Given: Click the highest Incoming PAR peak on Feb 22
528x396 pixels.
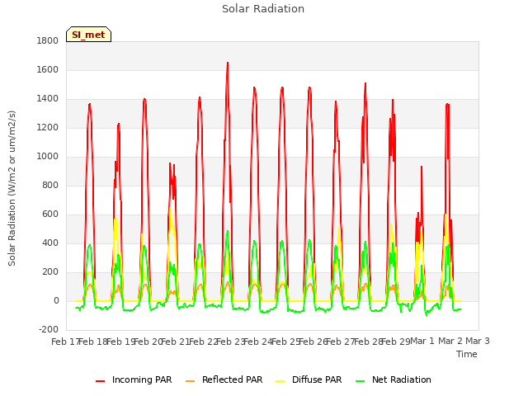Looking at the screenshot, I should point(228,63).
